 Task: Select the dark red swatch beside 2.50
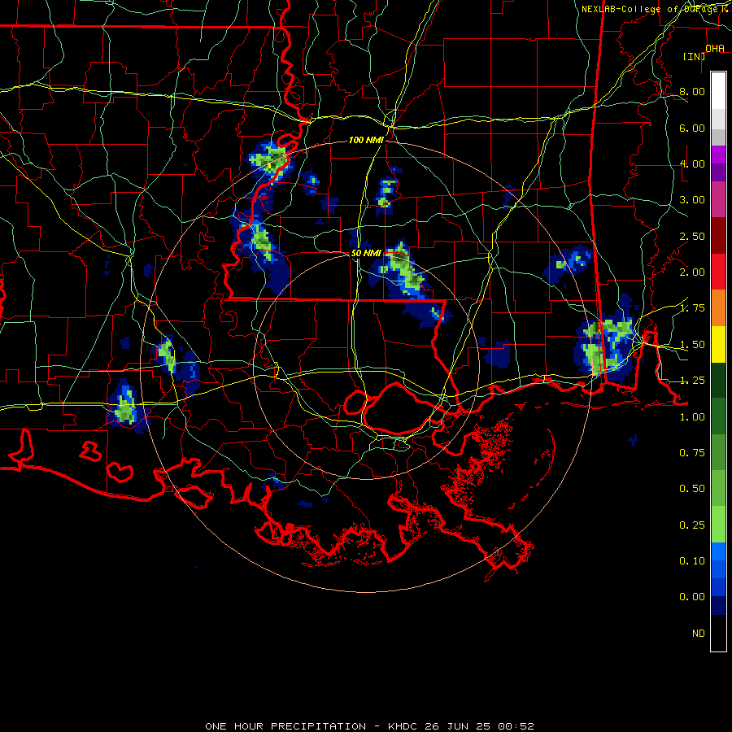[x=718, y=236]
